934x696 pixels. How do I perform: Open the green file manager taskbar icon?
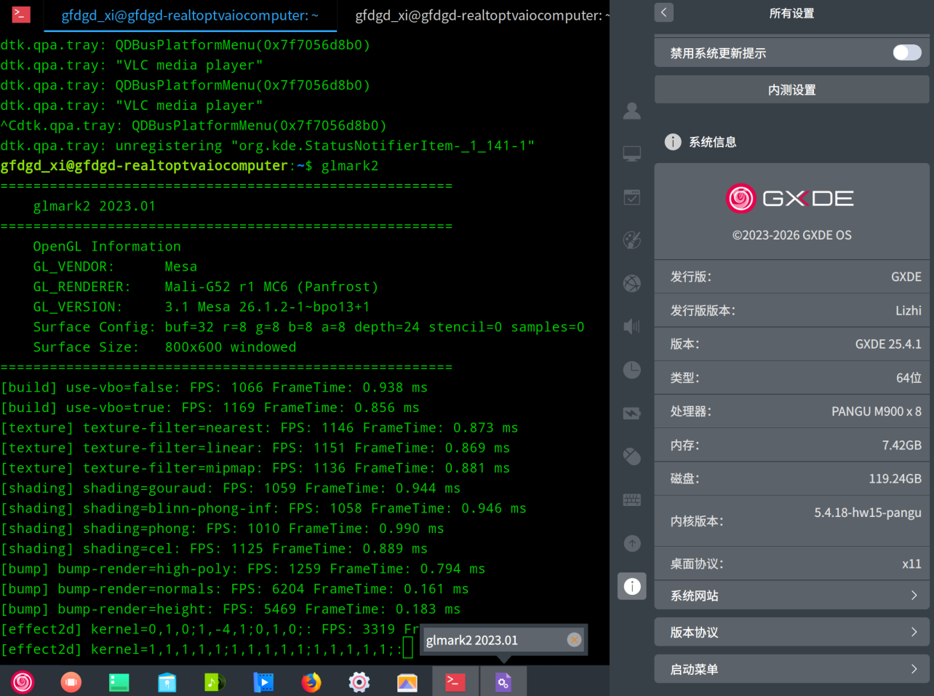(x=119, y=682)
